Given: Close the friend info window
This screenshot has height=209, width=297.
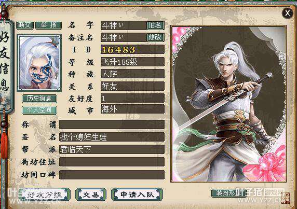Looking at the screenshot, I should (x=287, y=13).
